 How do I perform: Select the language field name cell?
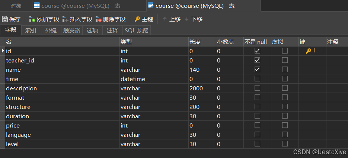click(62, 135)
